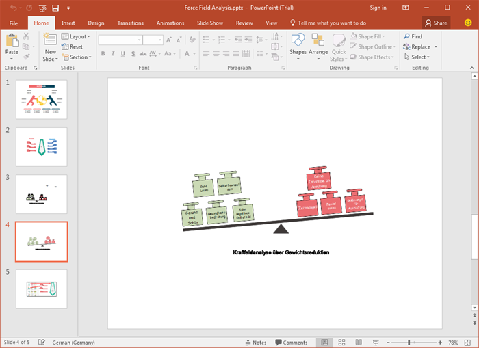
Task: Switch to the Design tab
Action: (x=96, y=23)
